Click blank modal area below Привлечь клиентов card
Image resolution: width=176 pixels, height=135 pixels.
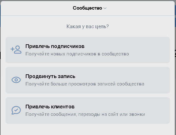[88, 129]
